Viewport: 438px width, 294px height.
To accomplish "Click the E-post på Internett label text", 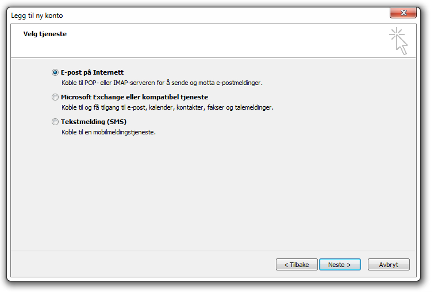I will pyautogui.click(x=92, y=72).
